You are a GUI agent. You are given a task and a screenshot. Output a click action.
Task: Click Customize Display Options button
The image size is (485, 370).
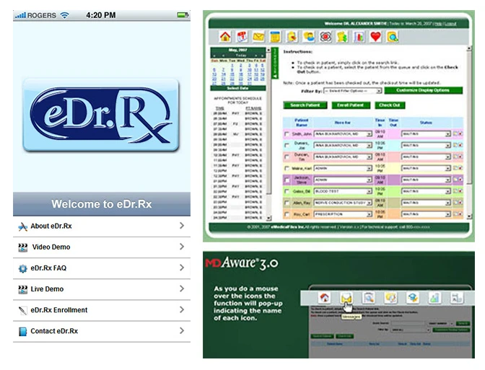point(423,90)
